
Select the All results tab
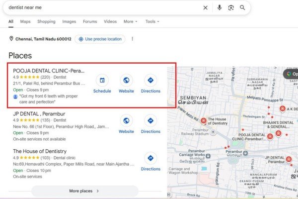point(11,21)
